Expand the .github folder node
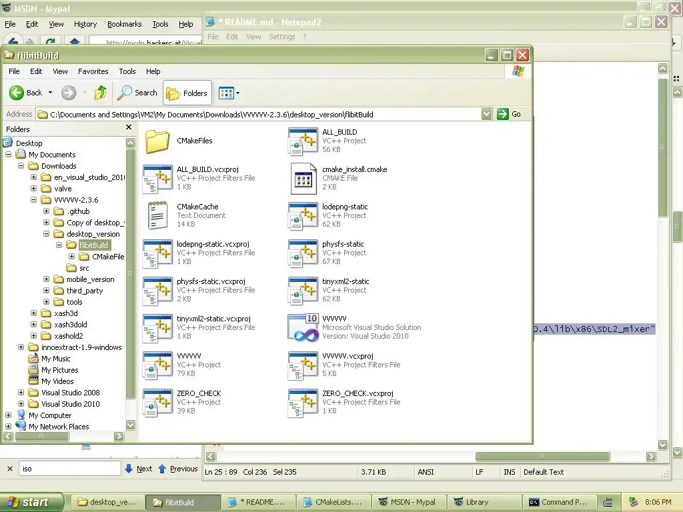 point(46,211)
